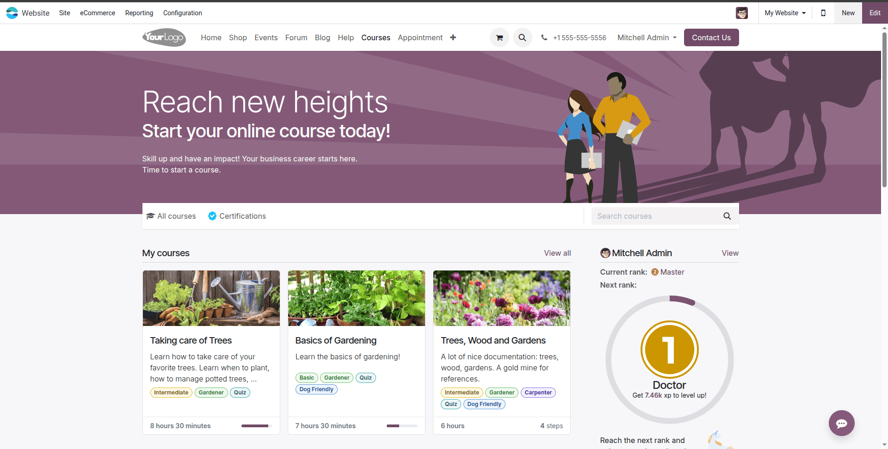The width and height of the screenshot is (888, 449).
Task: Open View all next to My courses
Action: (557, 253)
